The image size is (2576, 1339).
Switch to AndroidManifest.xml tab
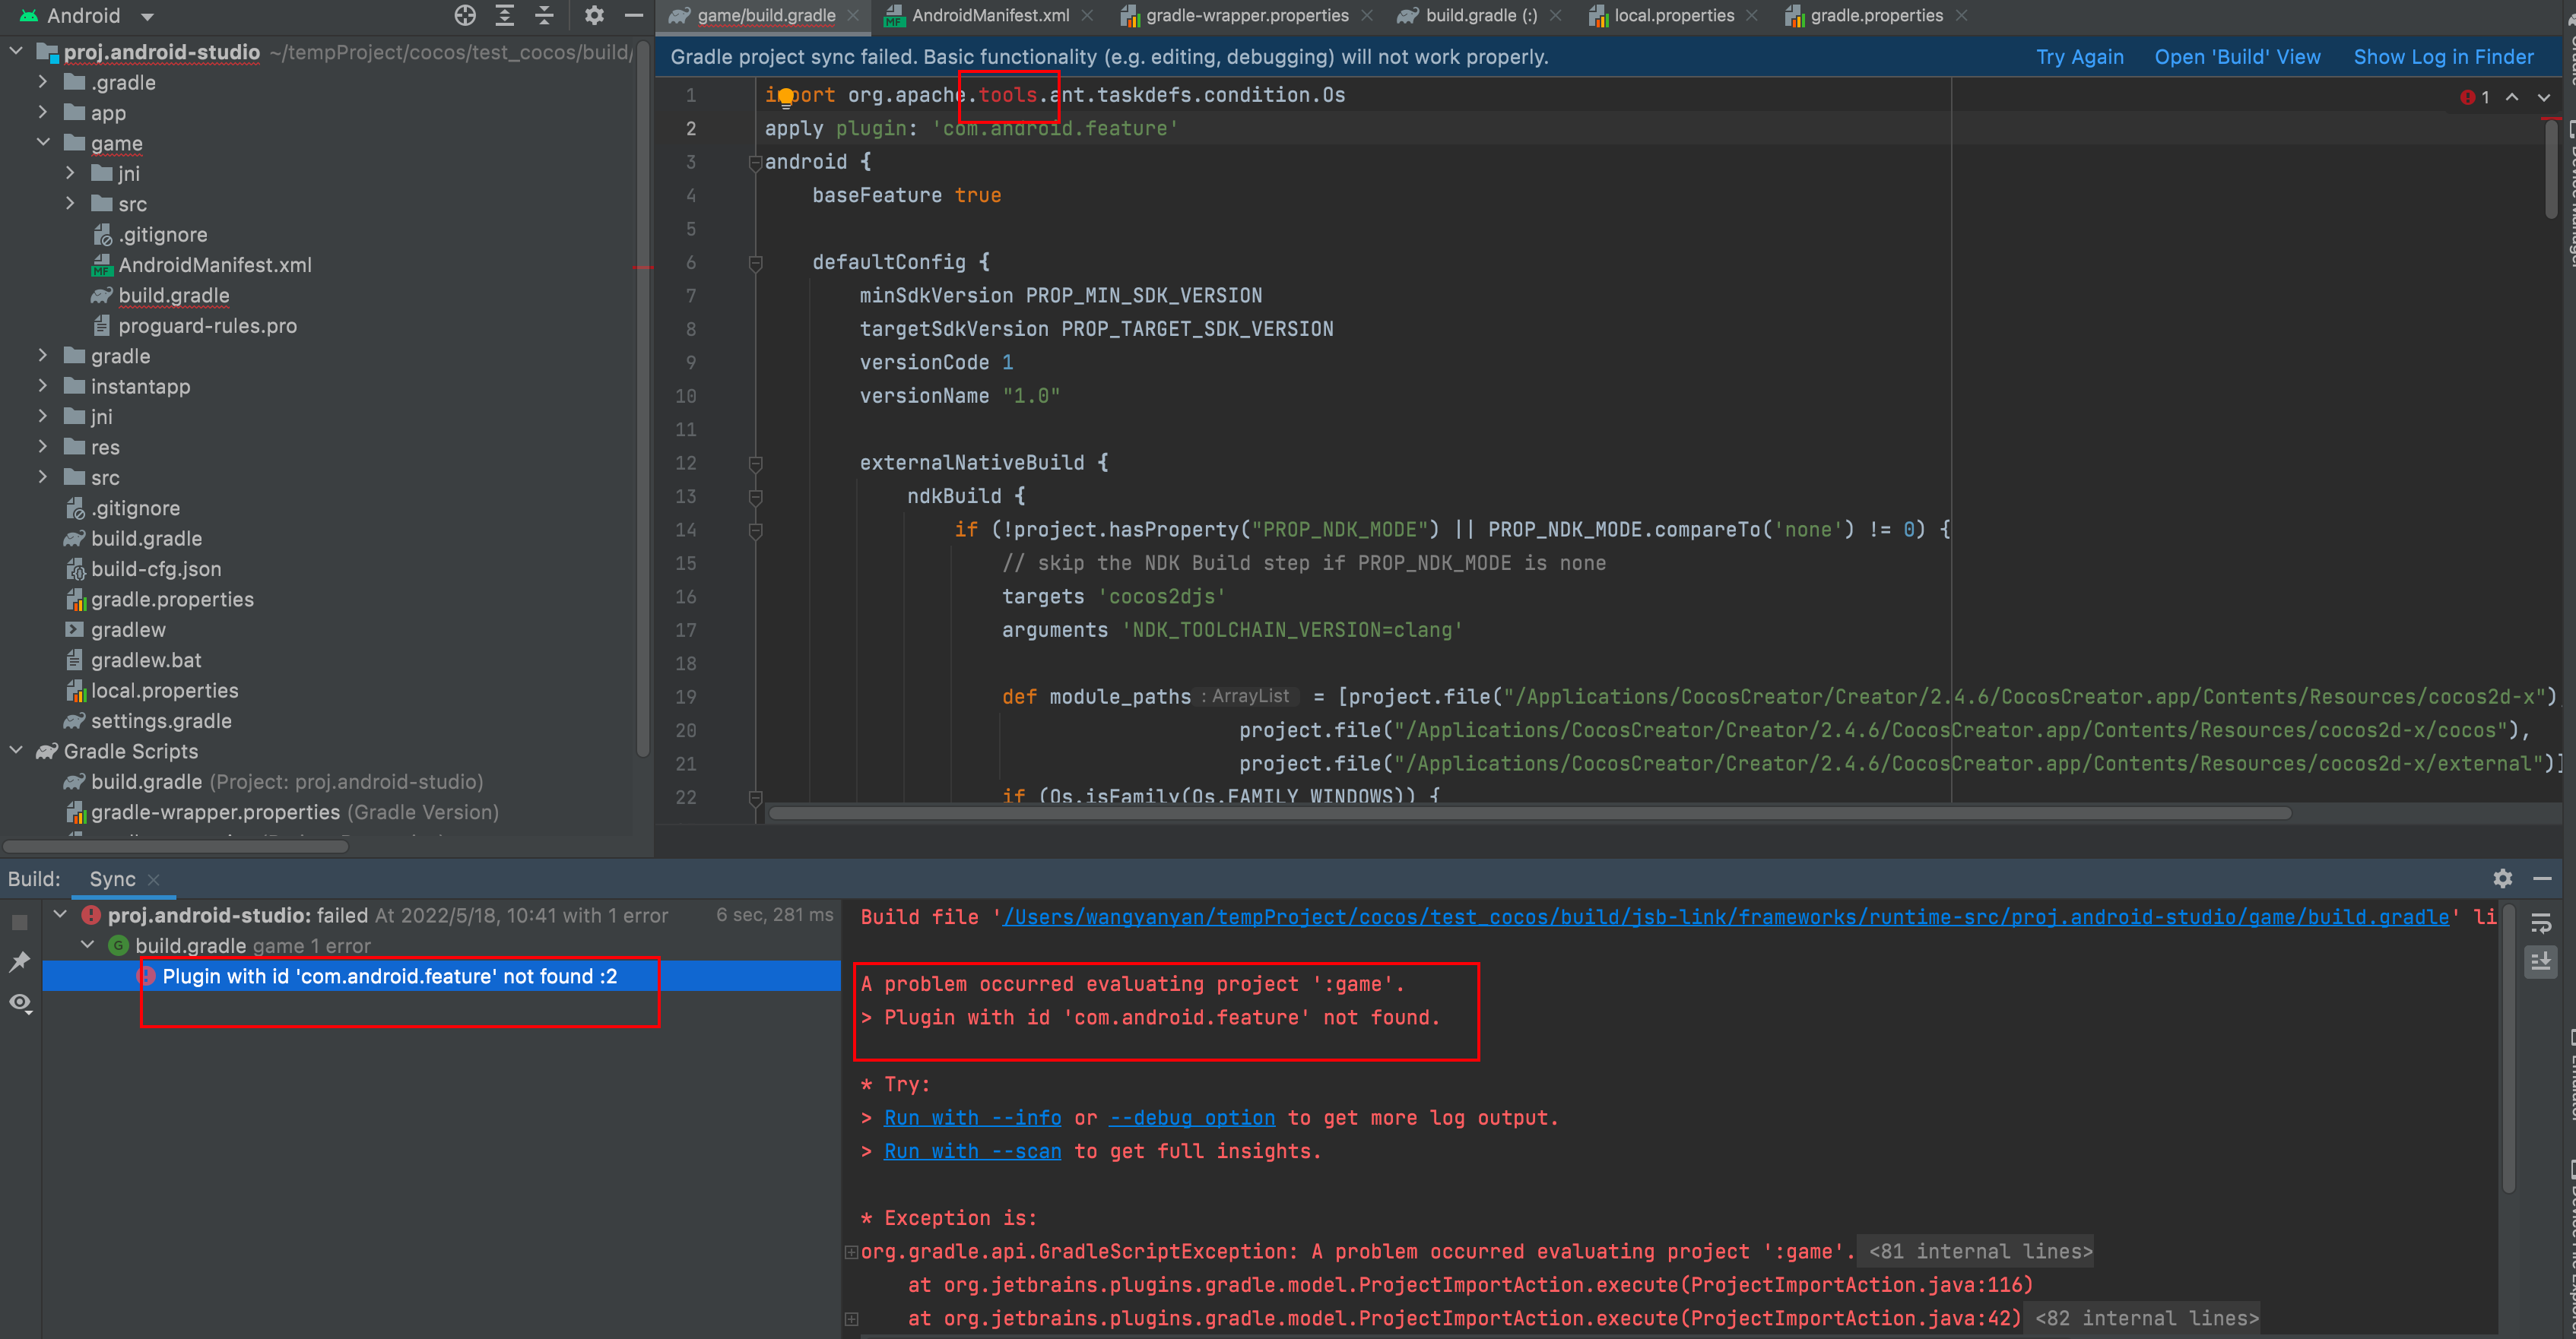(x=989, y=16)
